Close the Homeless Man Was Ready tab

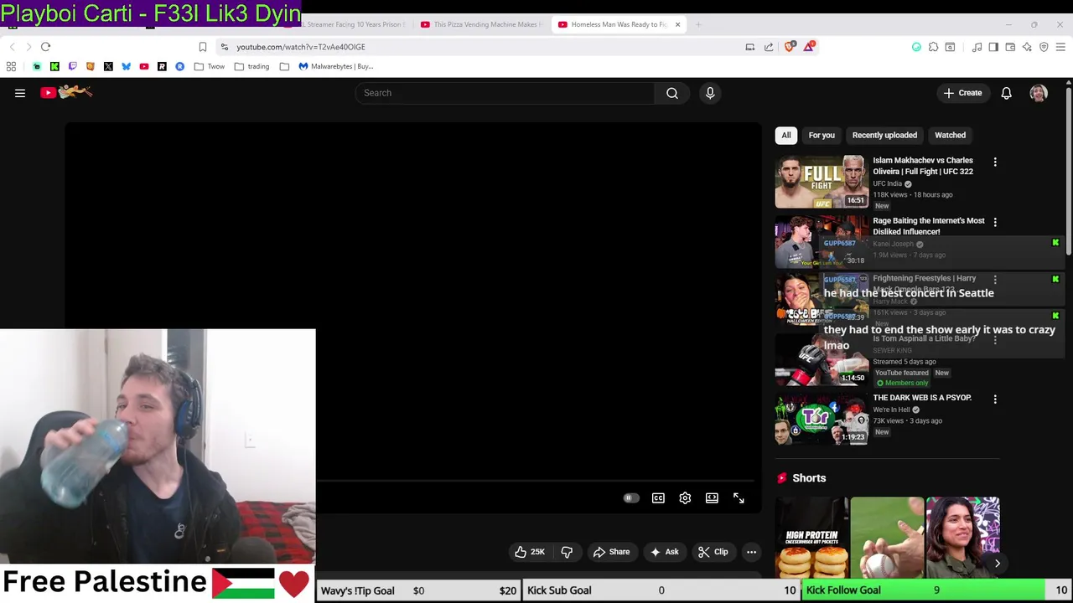click(x=677, y=24)
